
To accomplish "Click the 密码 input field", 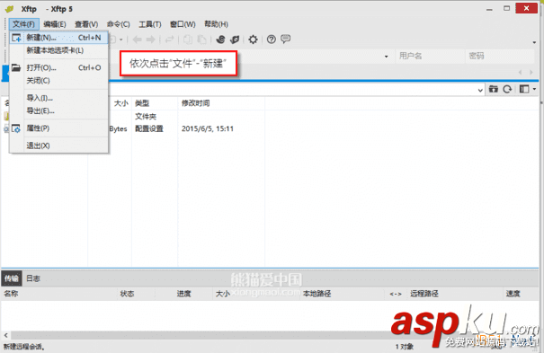I will (x=500, y=56).
